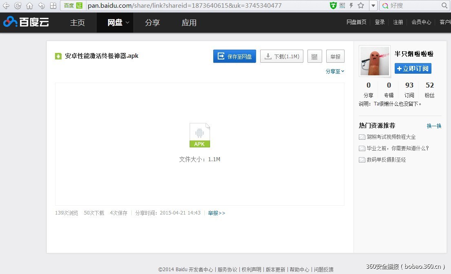Switch to the 应用 menu item
Screen dimensions: 451x274
coord(189,23)
